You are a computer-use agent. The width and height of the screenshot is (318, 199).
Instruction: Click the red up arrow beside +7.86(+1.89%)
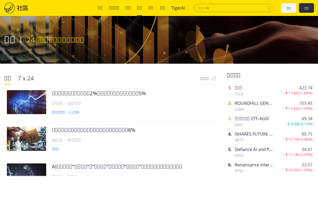(286, 93)
